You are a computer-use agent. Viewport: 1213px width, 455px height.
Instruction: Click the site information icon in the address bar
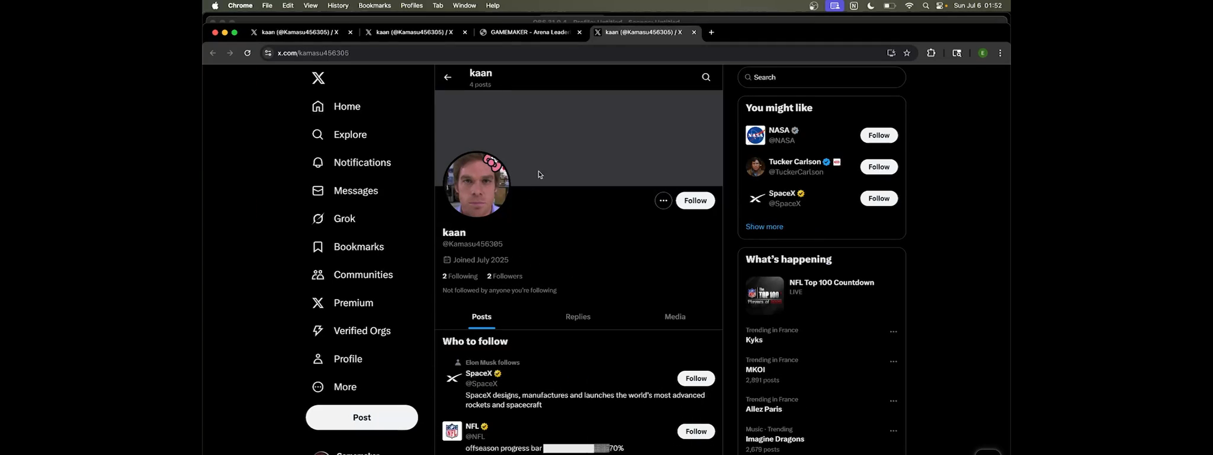coord(268,53)
